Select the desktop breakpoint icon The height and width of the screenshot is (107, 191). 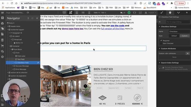[x=64, y=12]
